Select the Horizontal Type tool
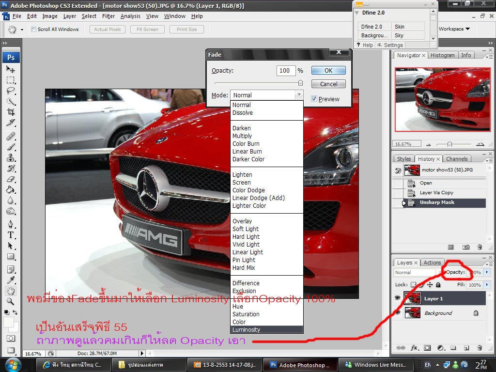Screen dimensions: 496x372 tap(11, 235)
